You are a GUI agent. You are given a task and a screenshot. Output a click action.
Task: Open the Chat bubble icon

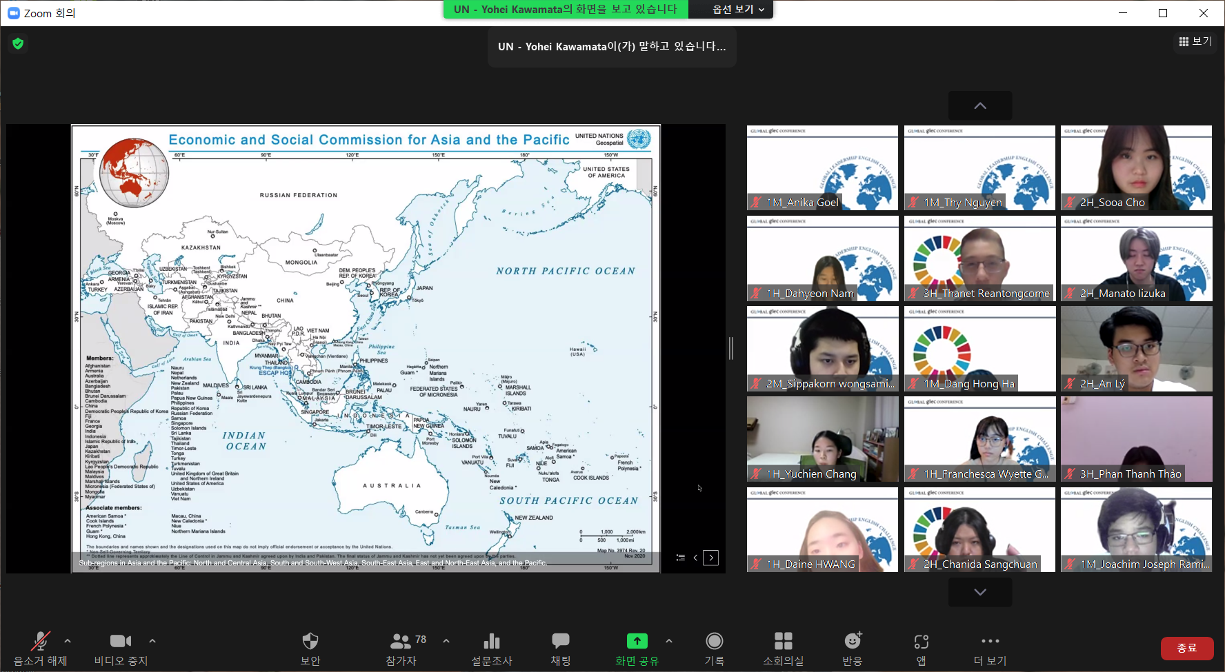561,641
